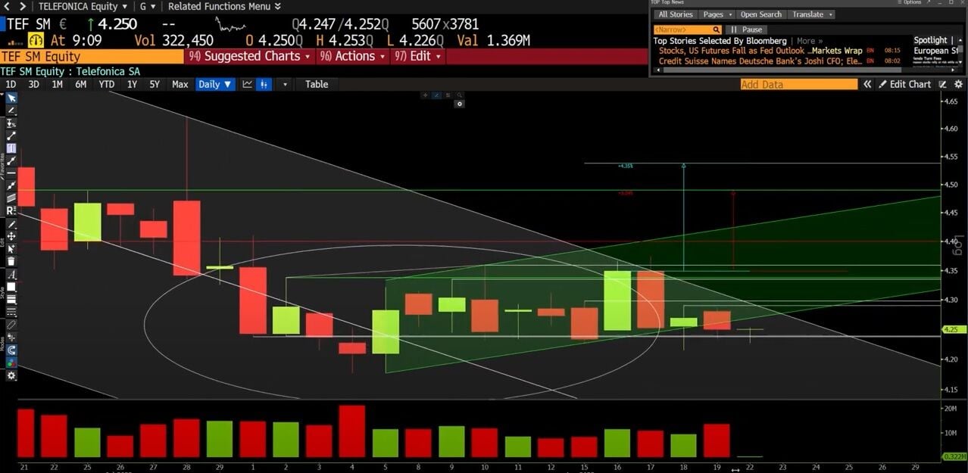Viewport: 968px width, 473px height.
Task: Open chart toolbar settings gear
Action: tap(11, 376)
